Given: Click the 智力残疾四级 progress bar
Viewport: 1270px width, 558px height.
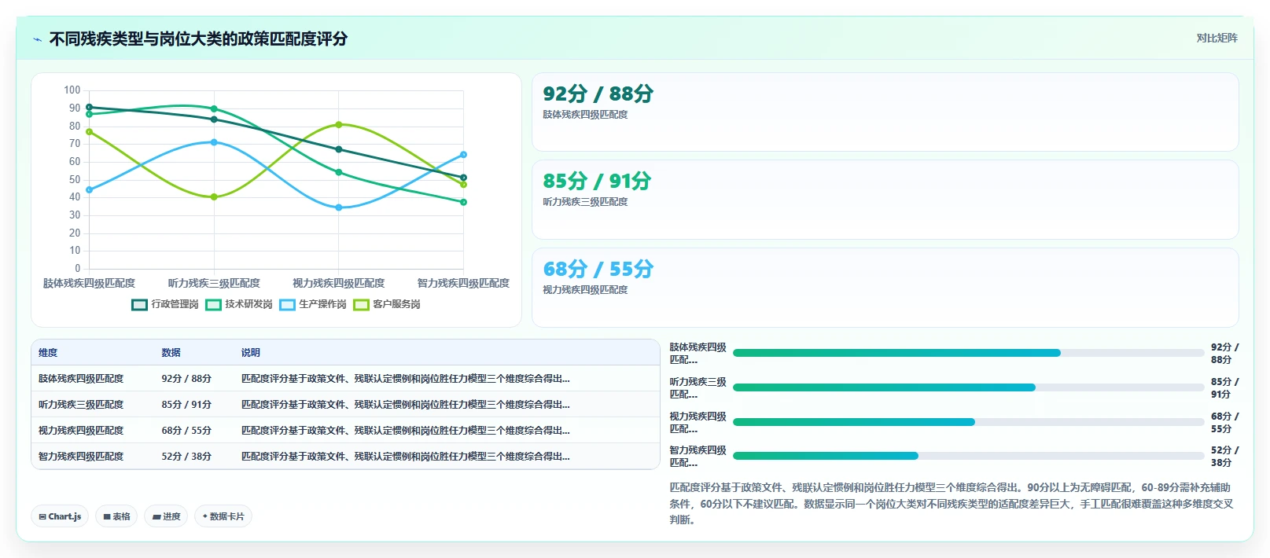Looking at the screenshot, I should [968, 456].
